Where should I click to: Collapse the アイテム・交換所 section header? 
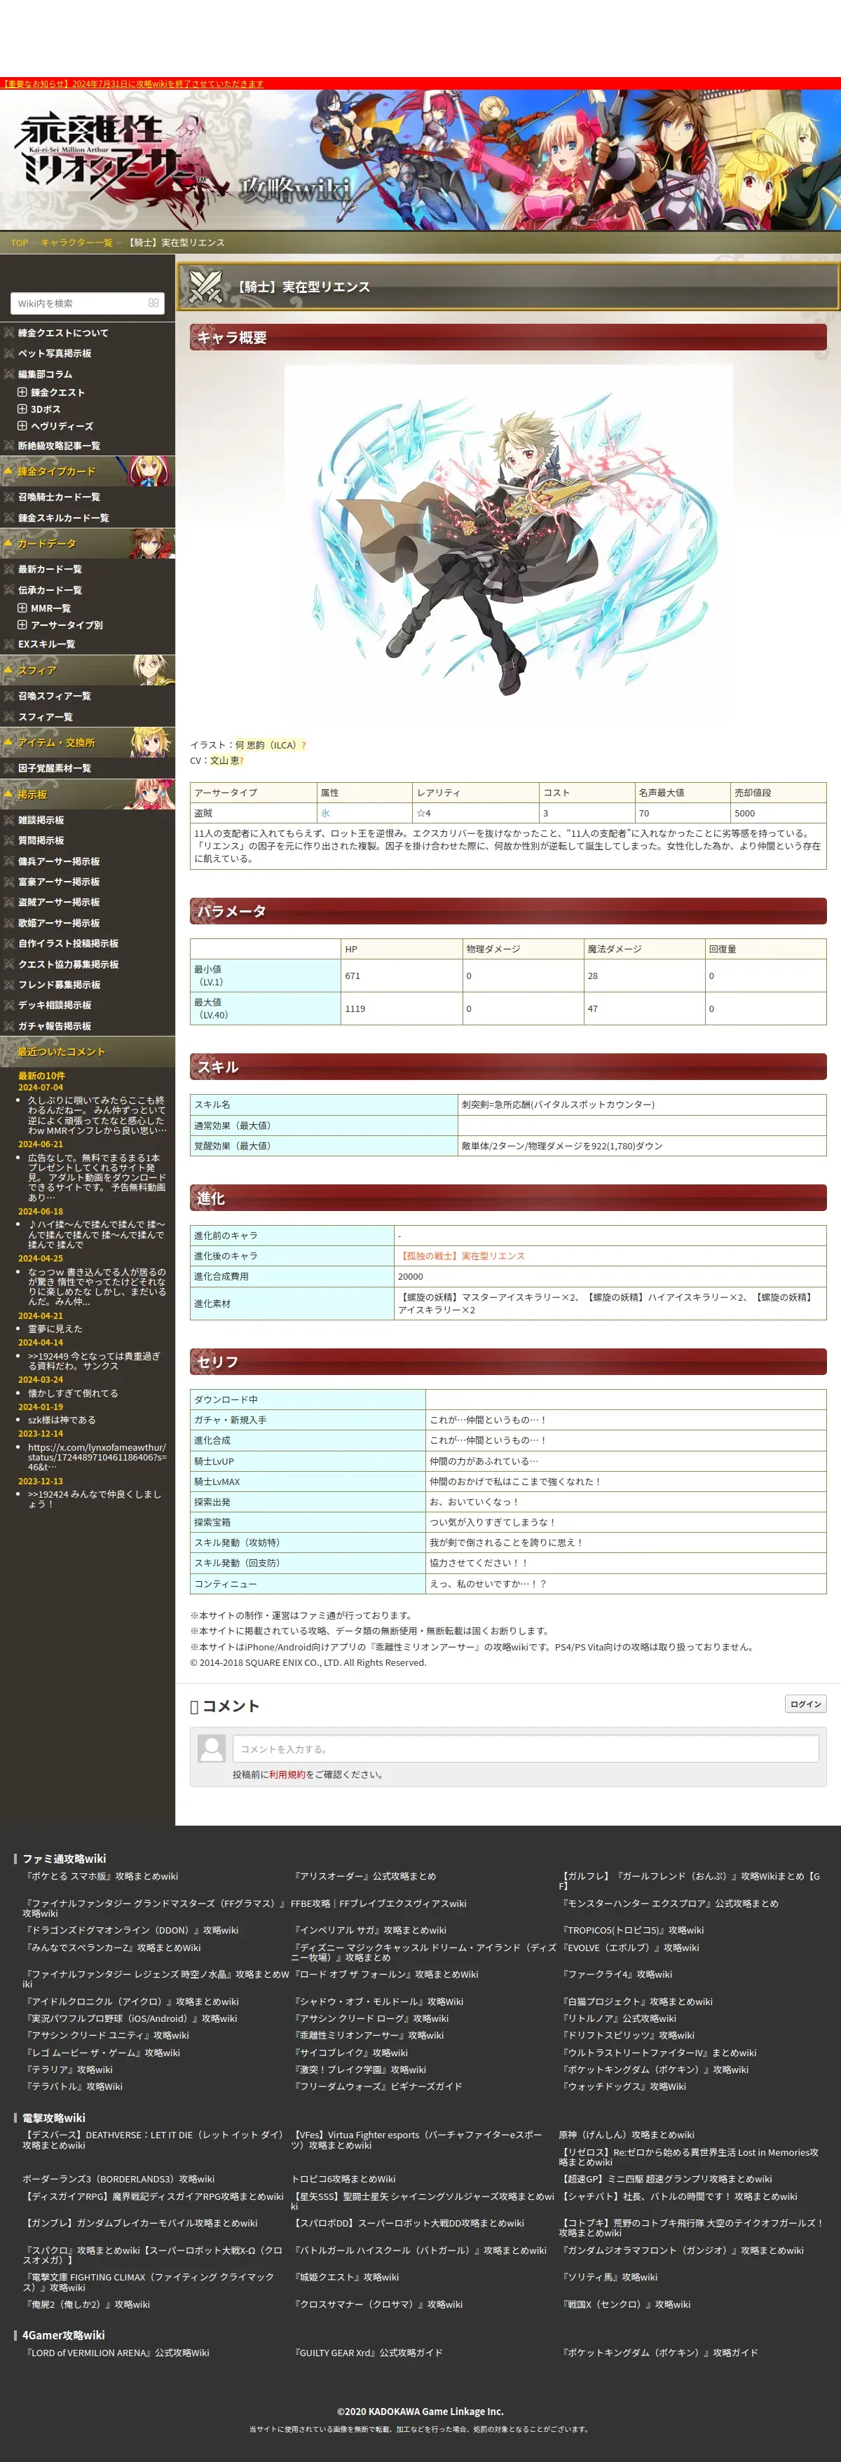tap(87, 743)
